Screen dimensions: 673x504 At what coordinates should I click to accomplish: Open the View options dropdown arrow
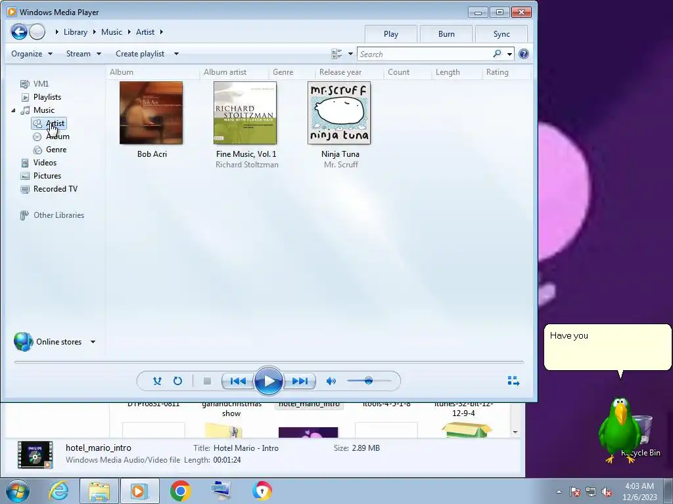(x=350, y=54)
